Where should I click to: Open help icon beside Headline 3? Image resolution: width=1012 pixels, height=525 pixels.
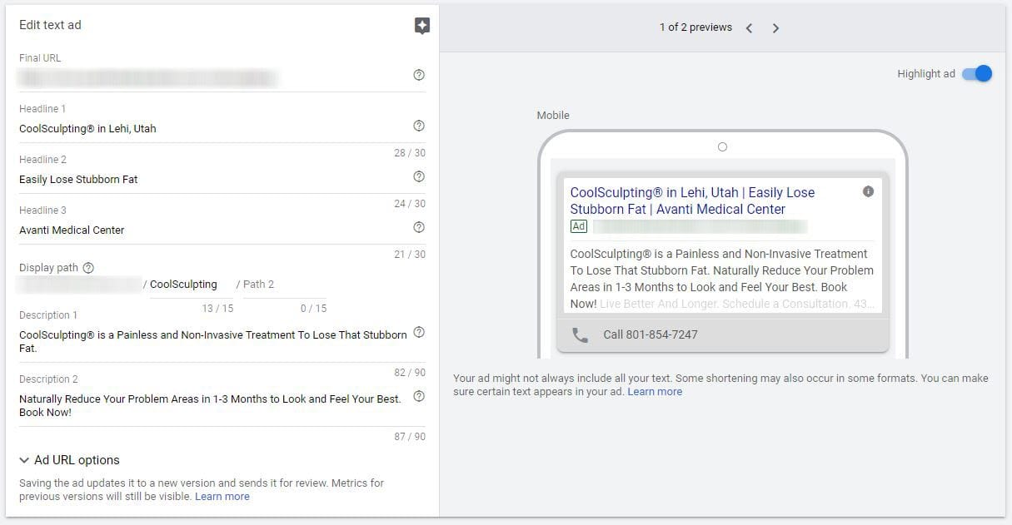point(419,227)
